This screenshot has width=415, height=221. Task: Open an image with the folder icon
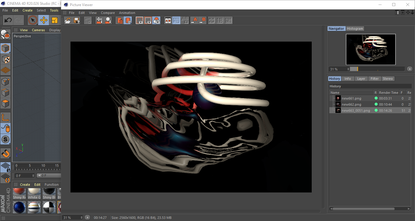68,20
